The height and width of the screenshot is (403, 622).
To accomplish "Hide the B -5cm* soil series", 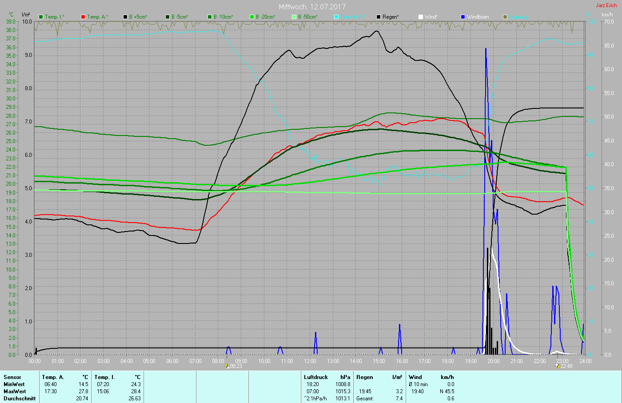I will tap(167, 17).
